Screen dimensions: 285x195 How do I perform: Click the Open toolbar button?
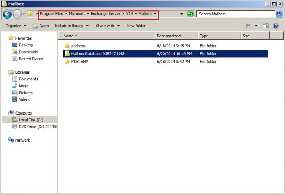tap(41, 26)
